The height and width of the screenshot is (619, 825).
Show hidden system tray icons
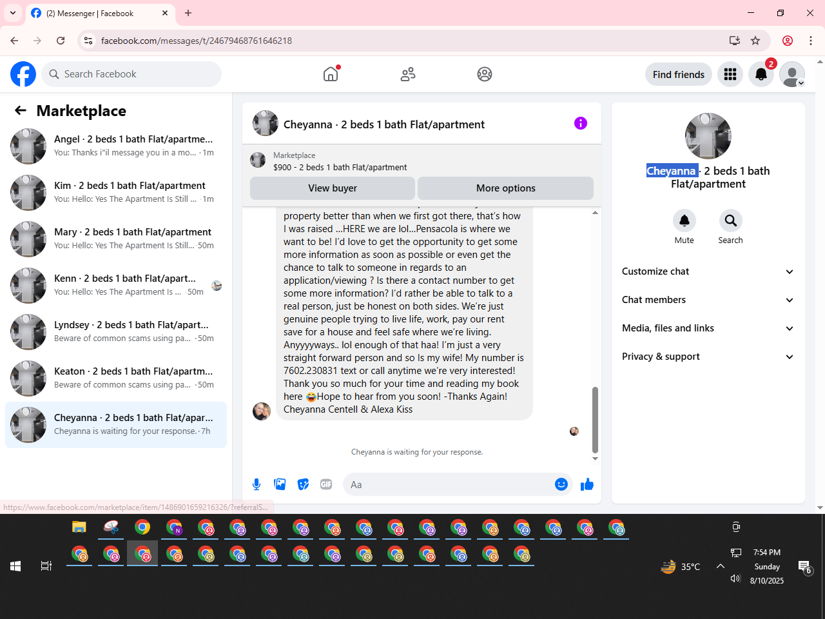(721, 566)
